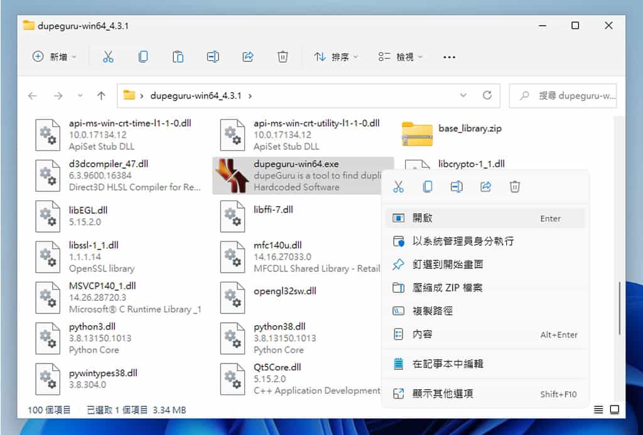The image size is (643, 435).
Task: Select api-ms-win-crt-time-l1-1-0.dll file
Action: (118, 135)
